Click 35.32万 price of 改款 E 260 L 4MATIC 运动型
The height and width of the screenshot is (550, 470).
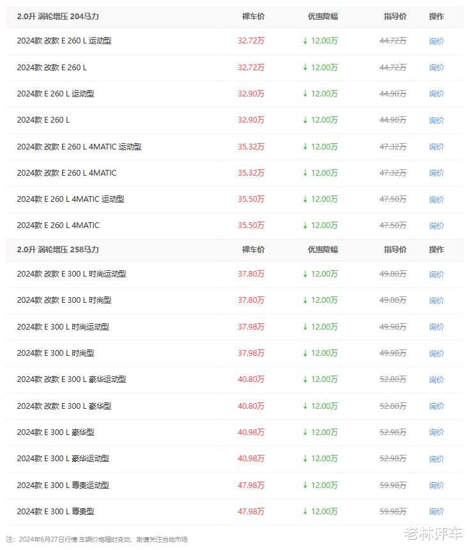(251, 147)
